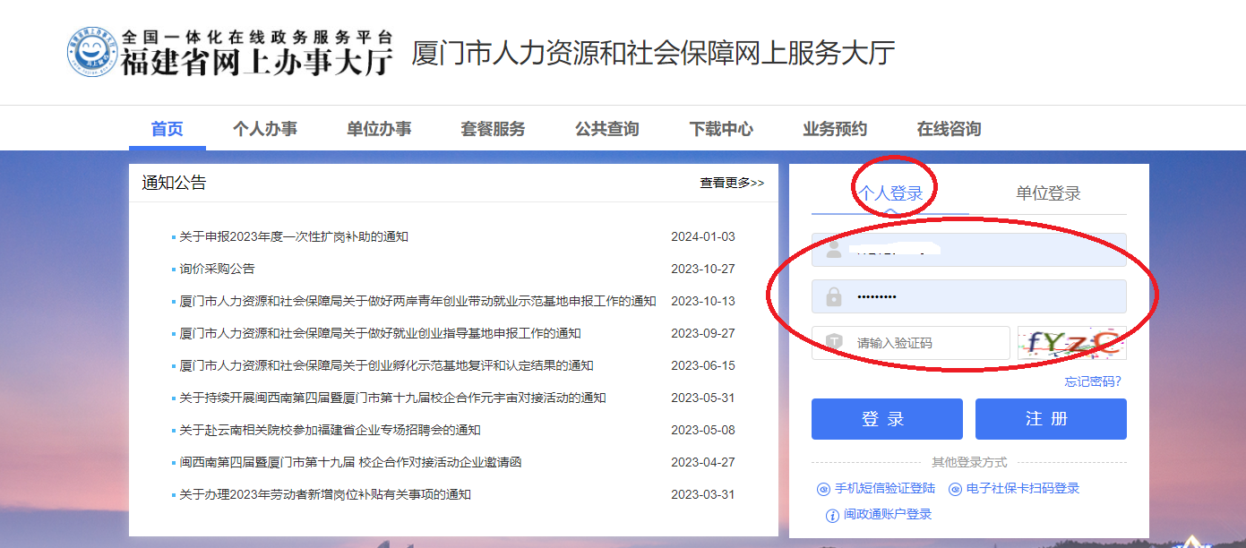Click the 请输入验证码 input field
1246x548 pixels.
click(x=923, y=343)
